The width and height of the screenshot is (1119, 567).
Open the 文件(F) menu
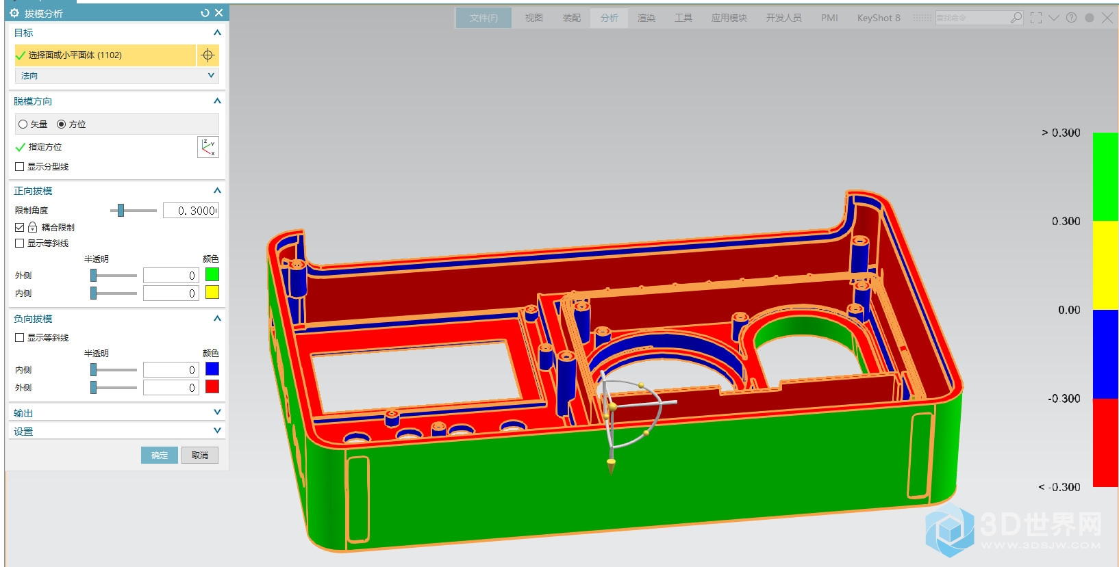pos(483,18)
